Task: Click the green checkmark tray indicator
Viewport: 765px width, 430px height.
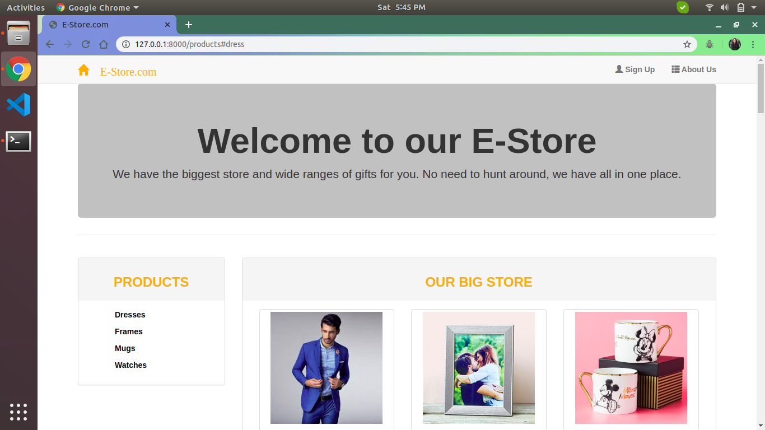Action: [683, 7]
